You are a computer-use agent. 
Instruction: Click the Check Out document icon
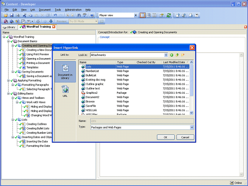(191, 15)
